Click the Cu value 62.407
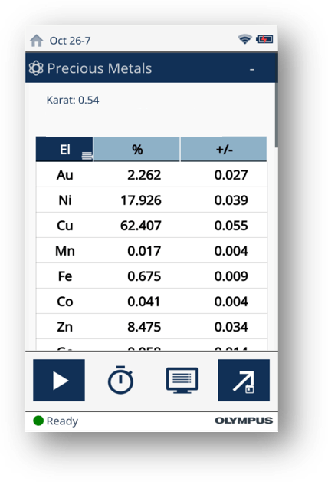 [141, 226]
